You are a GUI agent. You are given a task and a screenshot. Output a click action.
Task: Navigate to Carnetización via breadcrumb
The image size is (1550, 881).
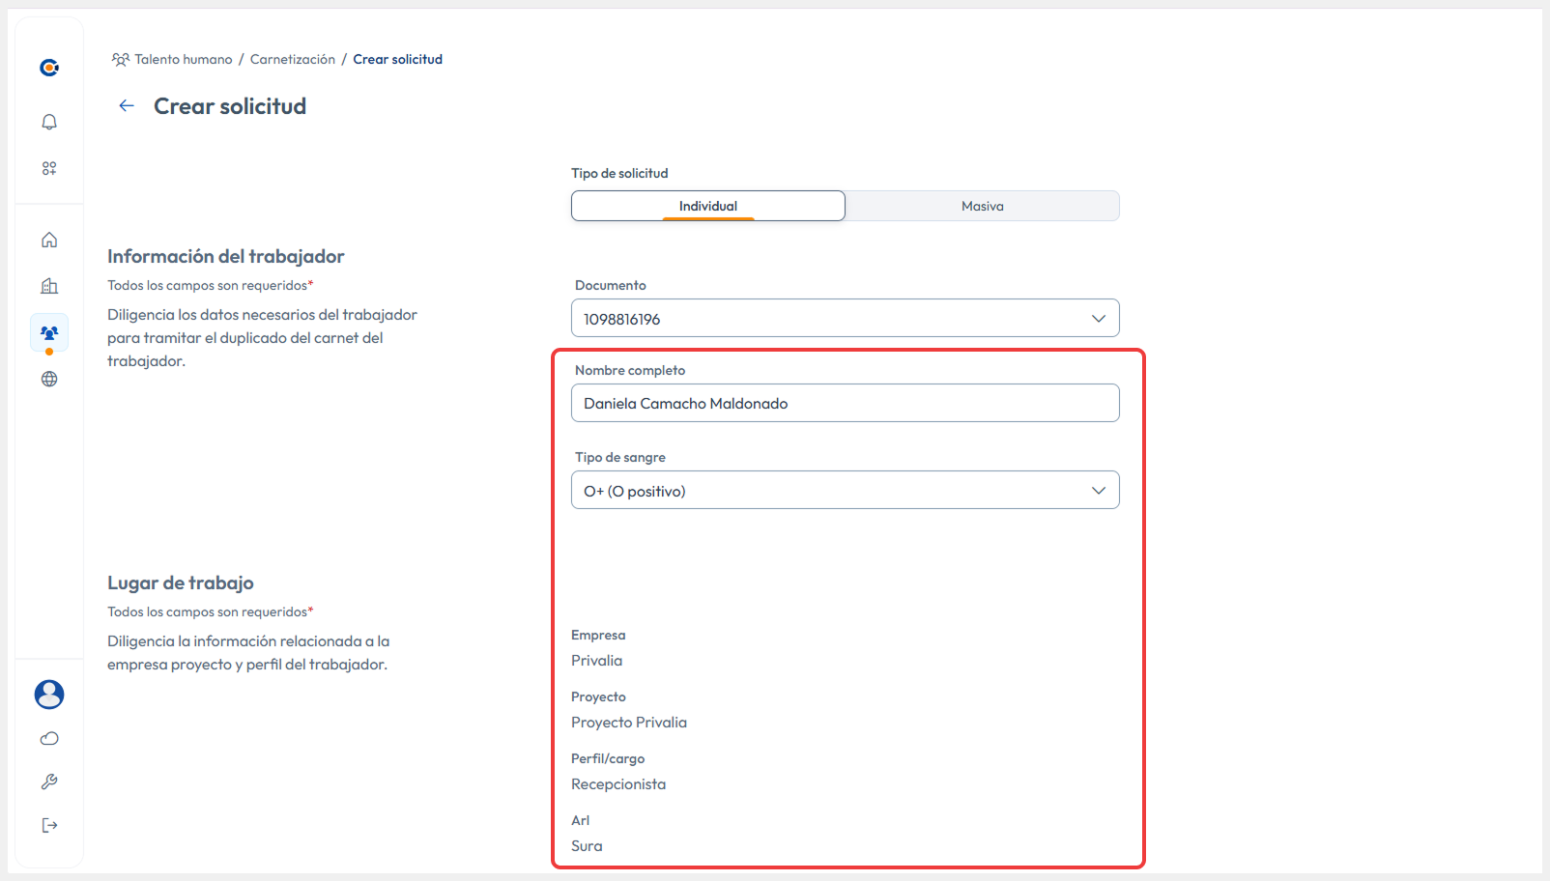[x=292, y=59]
